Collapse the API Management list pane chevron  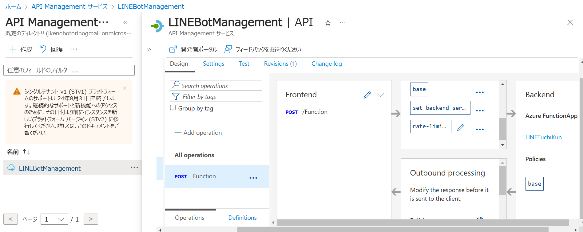[x=125, y=22]
